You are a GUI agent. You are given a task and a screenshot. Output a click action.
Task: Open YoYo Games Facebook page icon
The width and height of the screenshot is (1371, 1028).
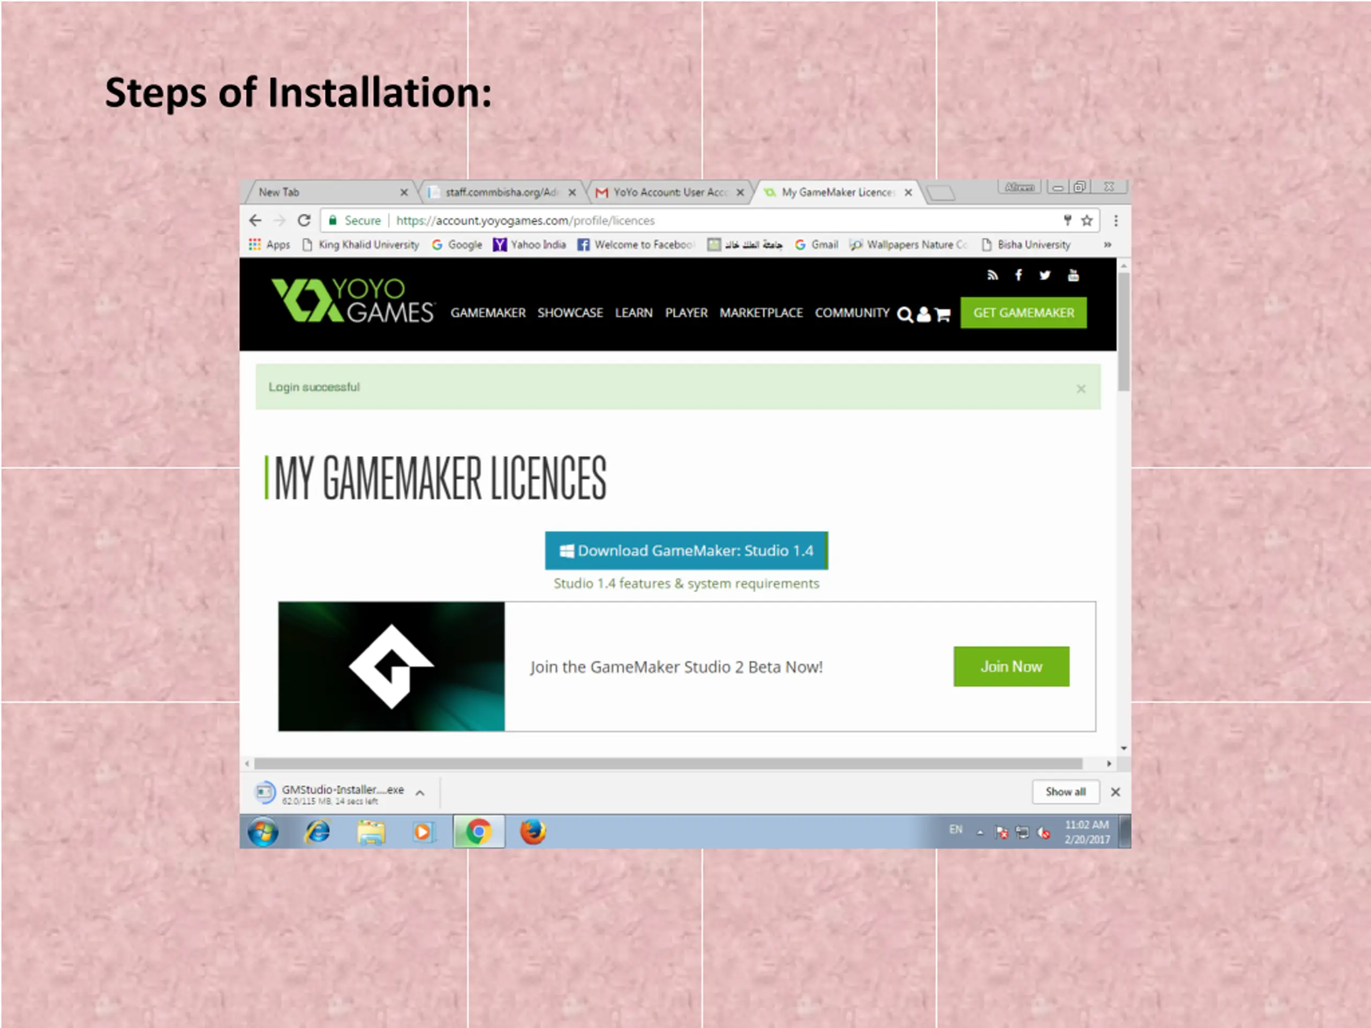tap(1018, 275)
